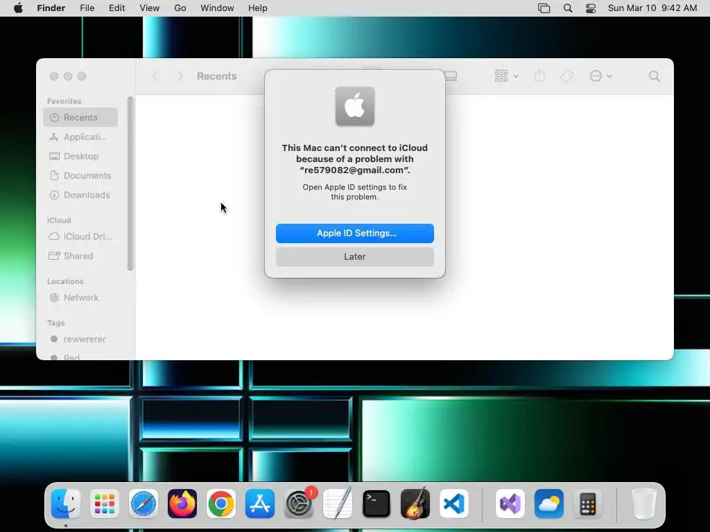710x532 pixels.
Task: Open System Settings from the Dock
Action: pyautogui.click(x=299, y=504)
